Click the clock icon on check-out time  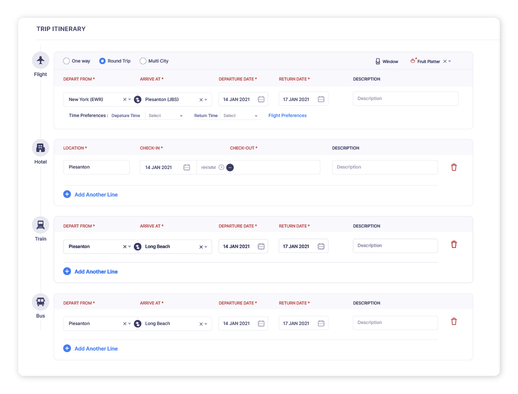click(221, 167)
